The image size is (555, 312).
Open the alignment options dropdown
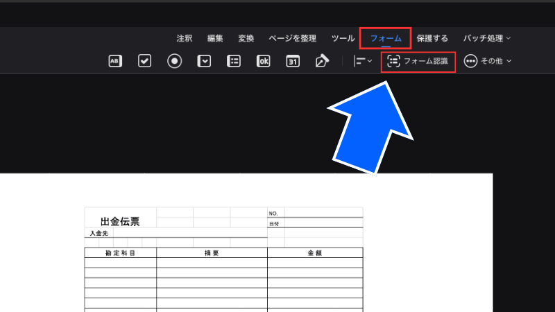click(362, 61)
